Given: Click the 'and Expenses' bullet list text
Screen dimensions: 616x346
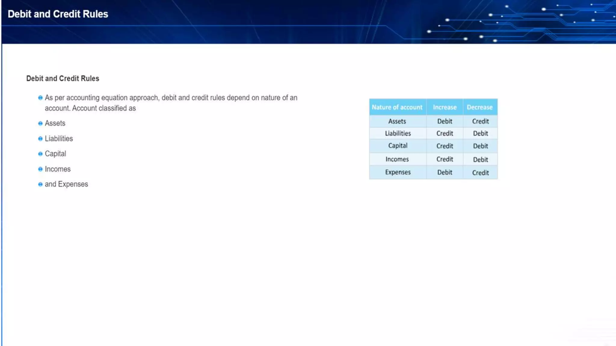Looking at the screenshot, I should click(x=66, y=184).
